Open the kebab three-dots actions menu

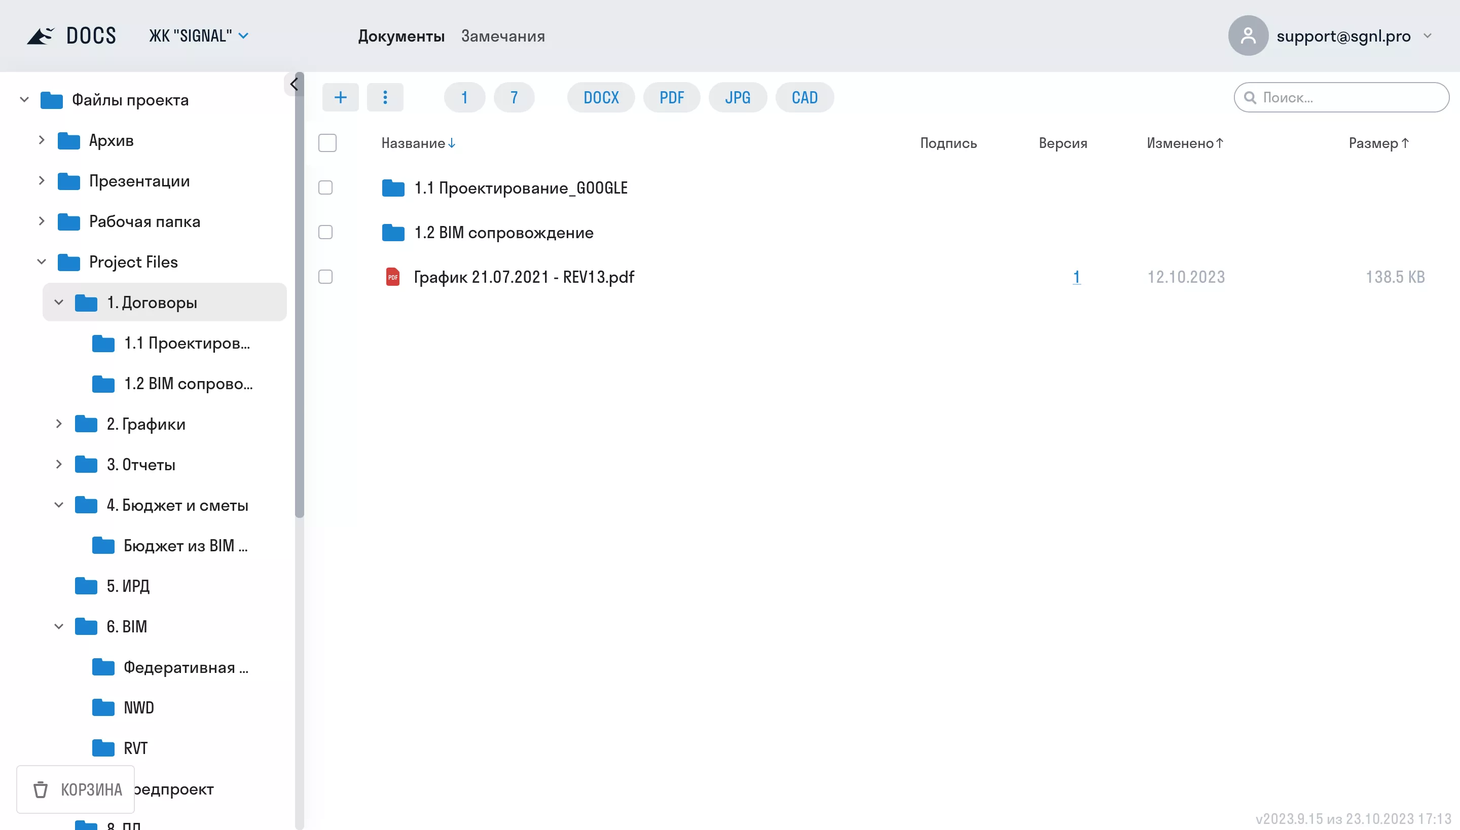tap(385, 97)
